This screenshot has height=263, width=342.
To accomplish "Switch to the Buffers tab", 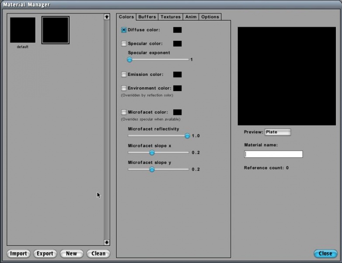I will (147, 17).
